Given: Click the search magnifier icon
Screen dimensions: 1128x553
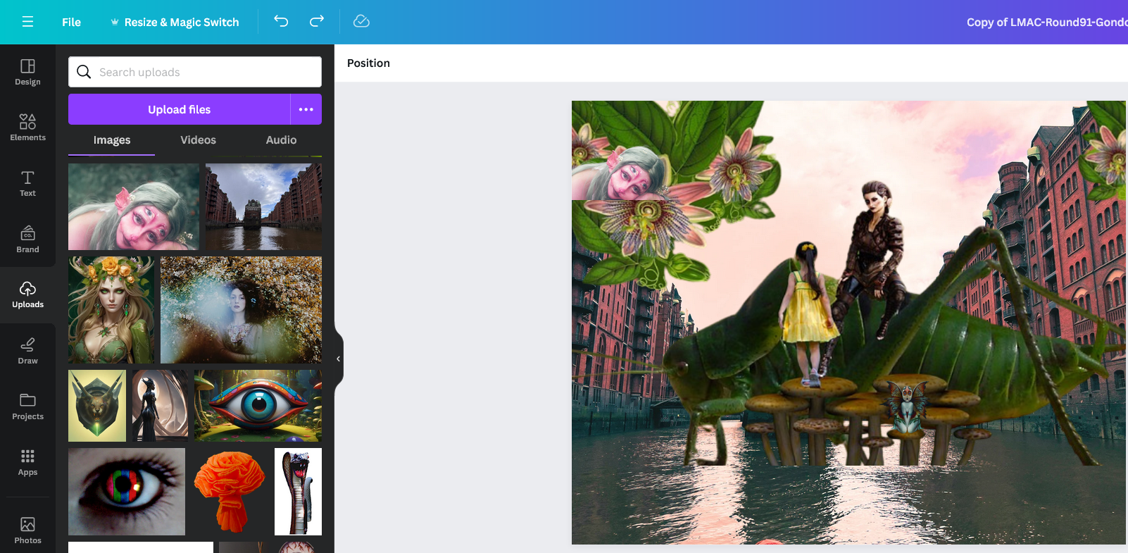Looking at the screenshot, I should [x=84, y=72].
